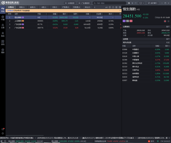This screenshot has width=171, height=143.
Task: Select the A股(2) tab
Action: 44,7
